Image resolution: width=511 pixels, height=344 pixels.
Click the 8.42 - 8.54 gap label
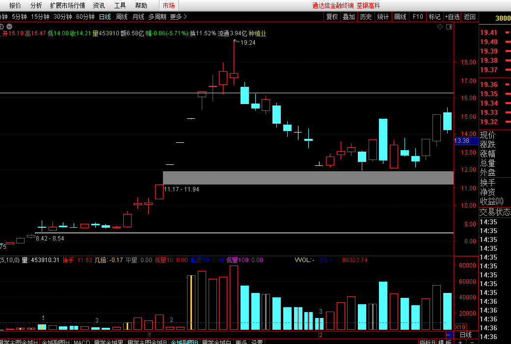click(x=50, y=238)
